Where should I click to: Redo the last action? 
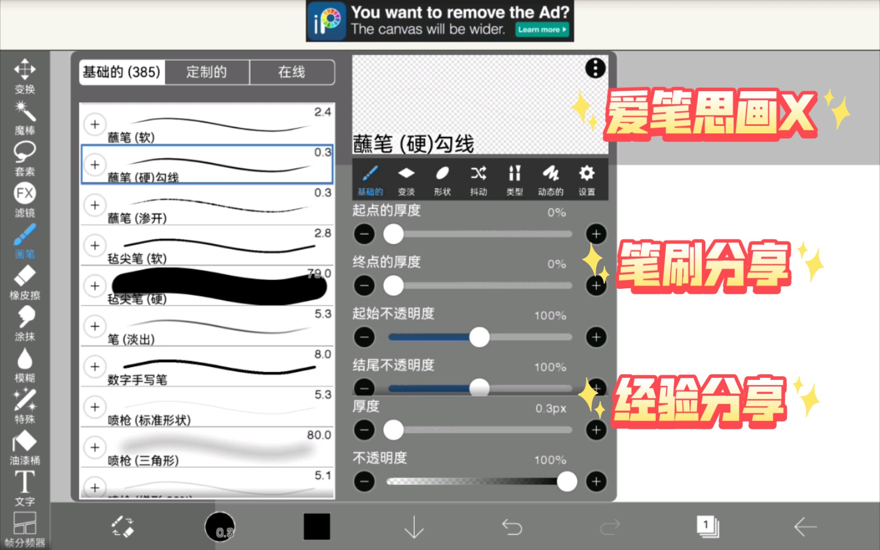[x=610, y=527]
